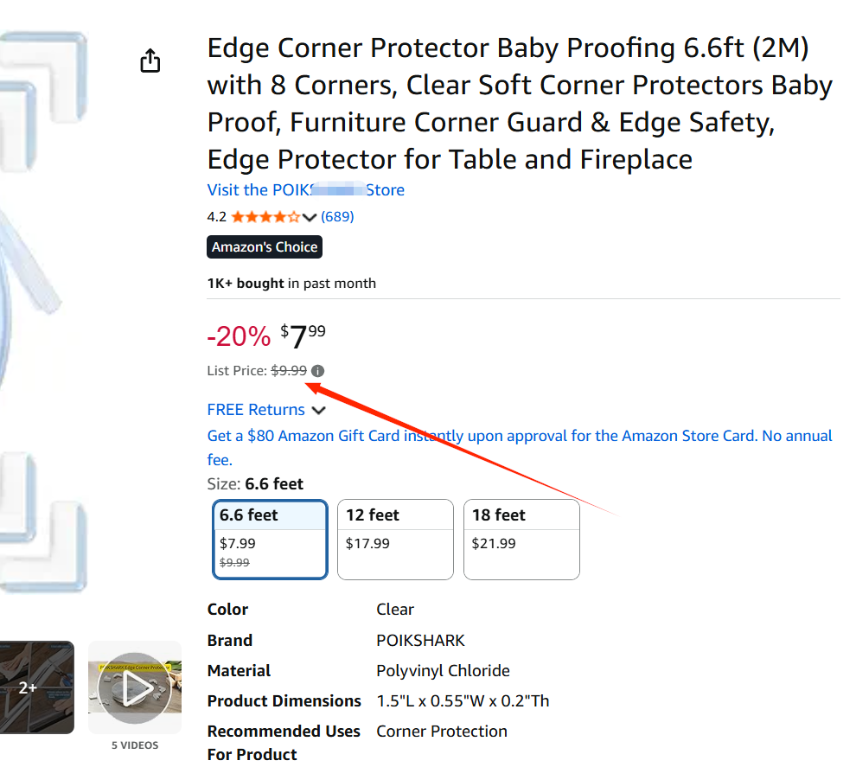Click the List Price info icon

pyautogui.click(x=318, y=371)
